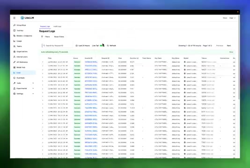
Task: Open the session ID link in the first log row
Action: pos(91,62)
